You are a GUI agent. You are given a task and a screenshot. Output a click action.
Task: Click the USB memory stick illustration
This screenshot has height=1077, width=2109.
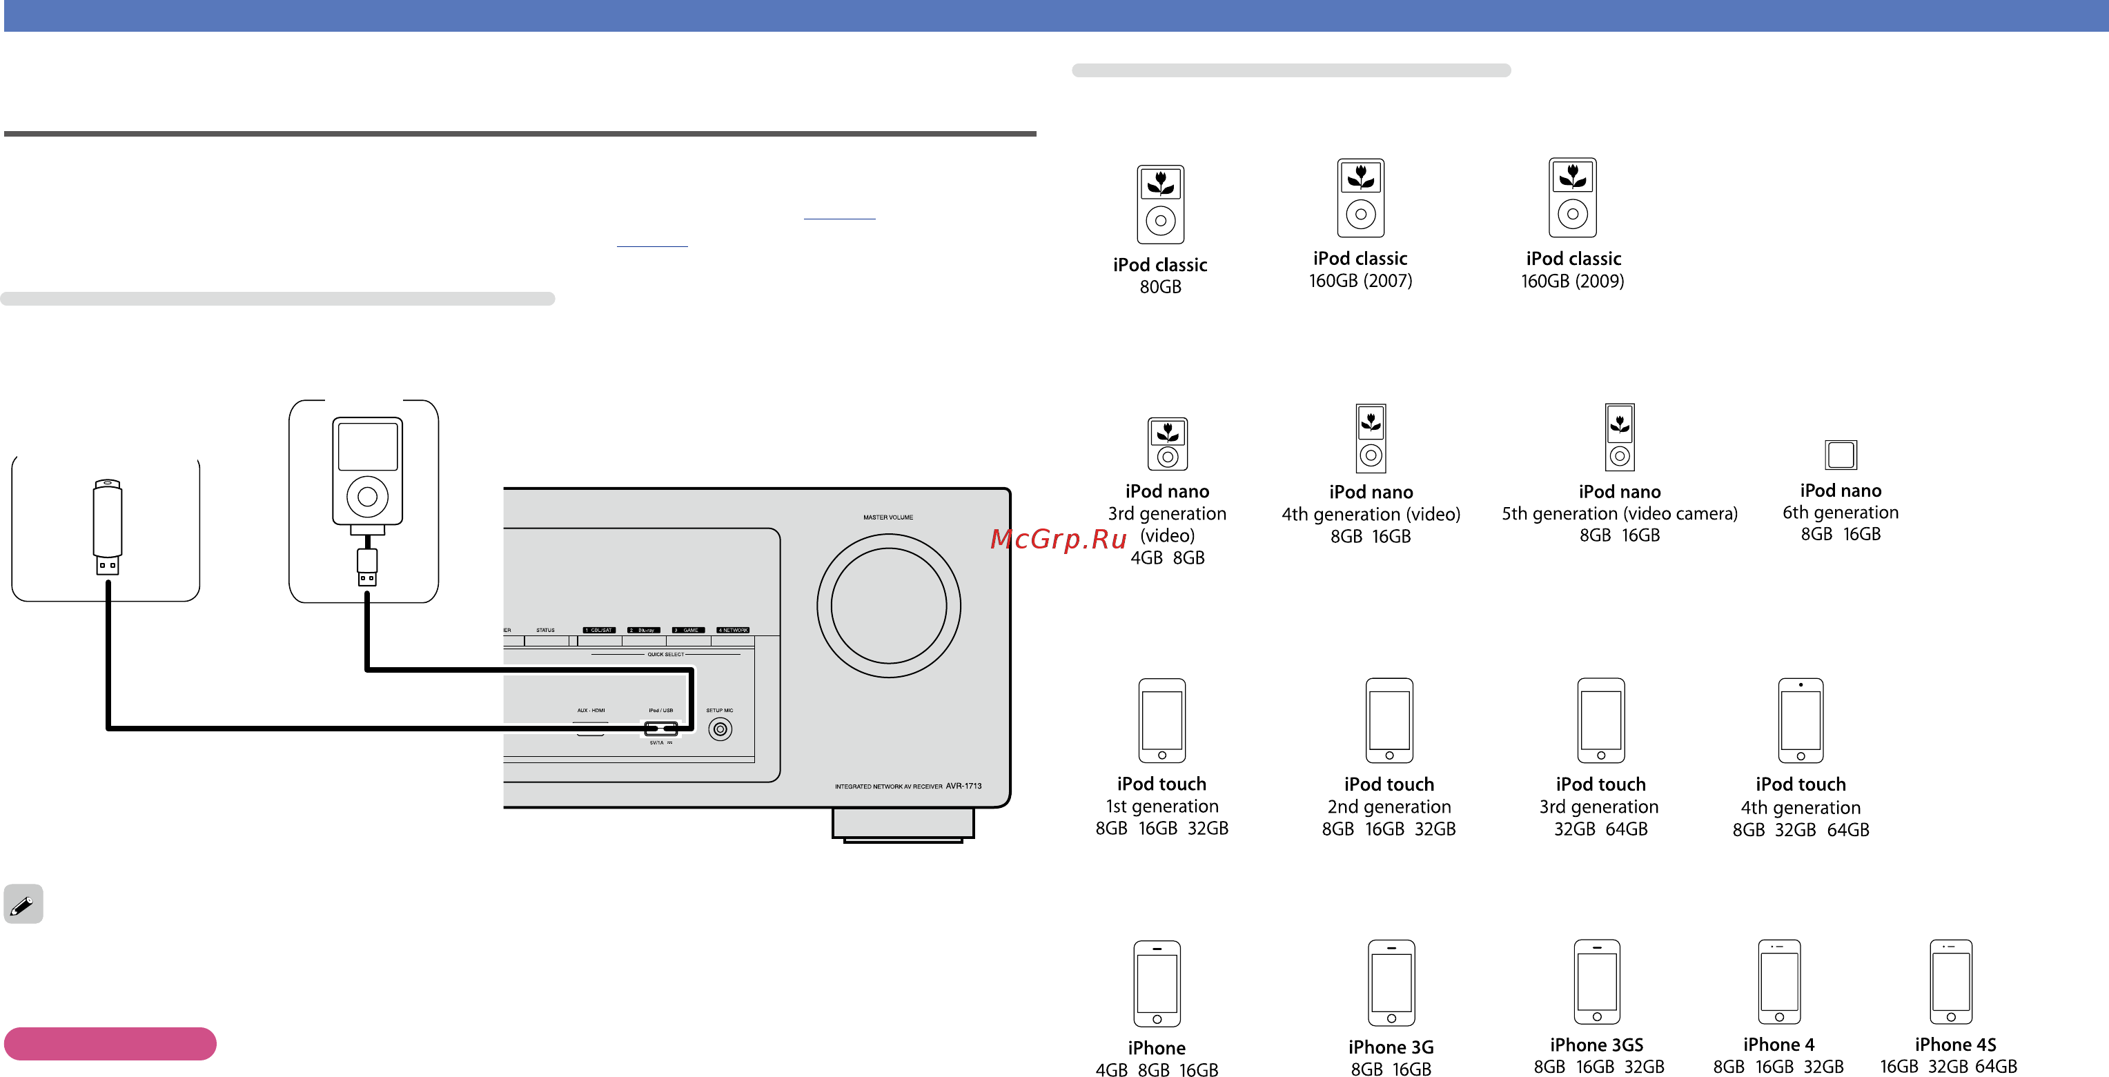pos(107,526)
